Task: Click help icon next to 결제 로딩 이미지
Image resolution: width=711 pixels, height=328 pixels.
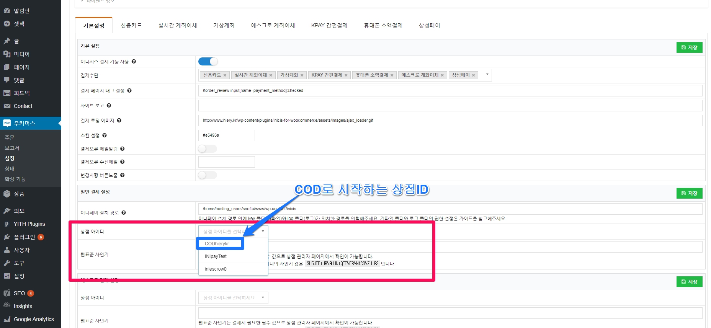Action: [119, 120]
